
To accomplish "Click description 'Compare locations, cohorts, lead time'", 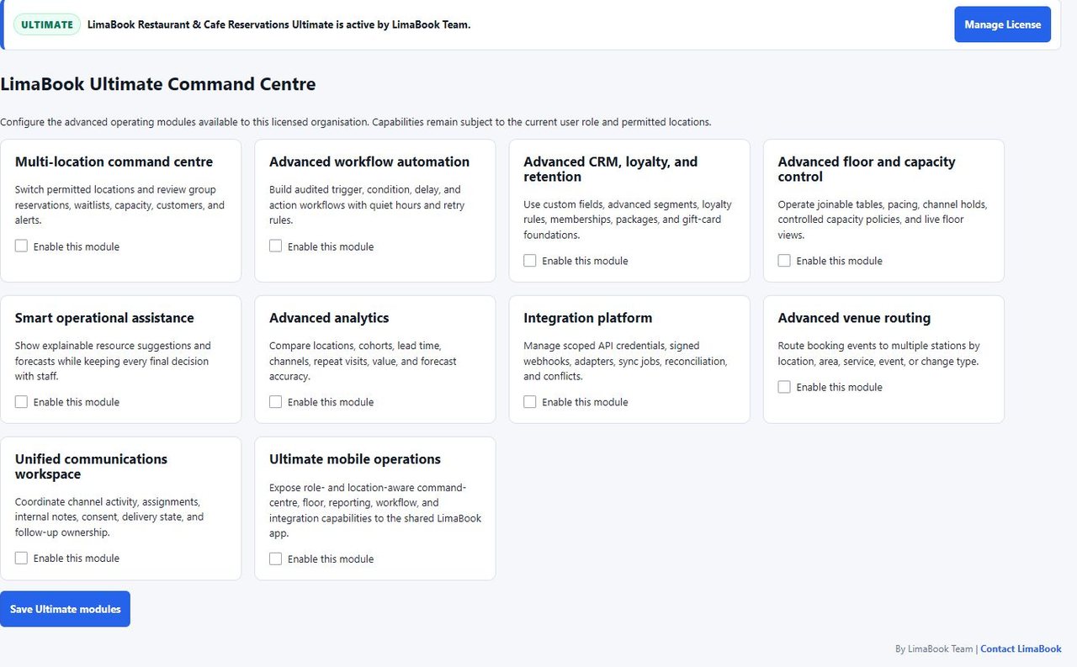I will click(x=363, y=361).
